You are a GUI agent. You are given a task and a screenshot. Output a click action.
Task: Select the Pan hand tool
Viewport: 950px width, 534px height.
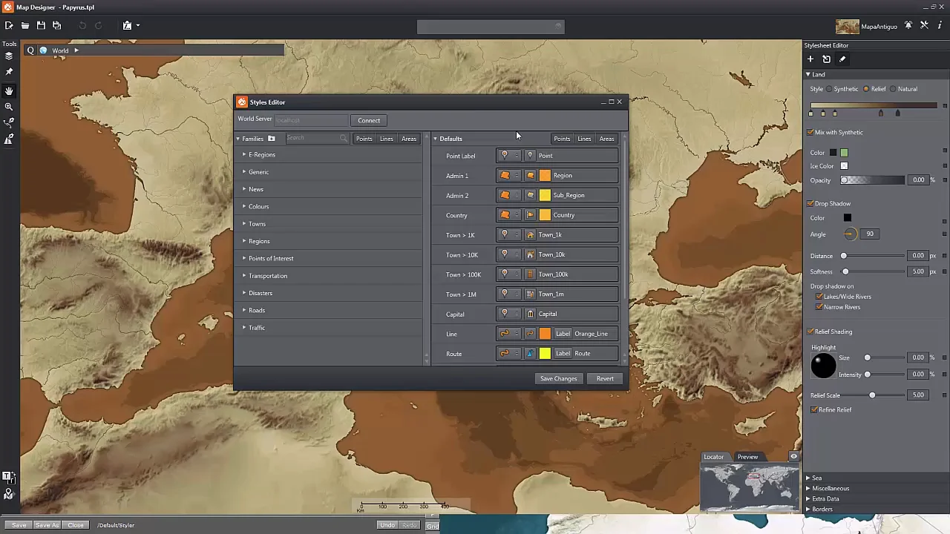coord(9,90)
